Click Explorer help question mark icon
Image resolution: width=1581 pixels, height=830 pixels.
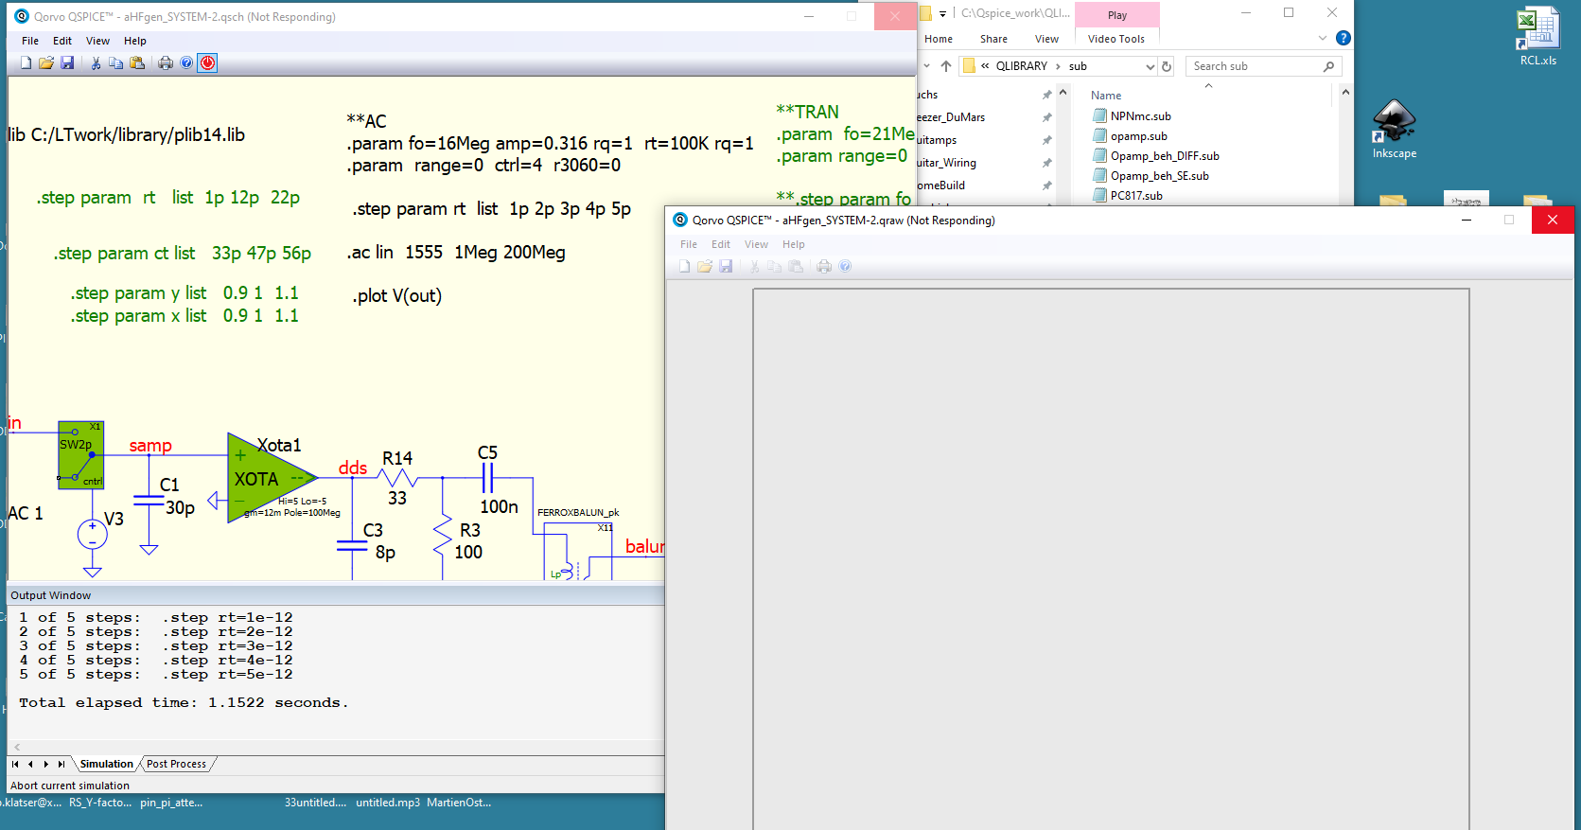(x=1344, y=39)
